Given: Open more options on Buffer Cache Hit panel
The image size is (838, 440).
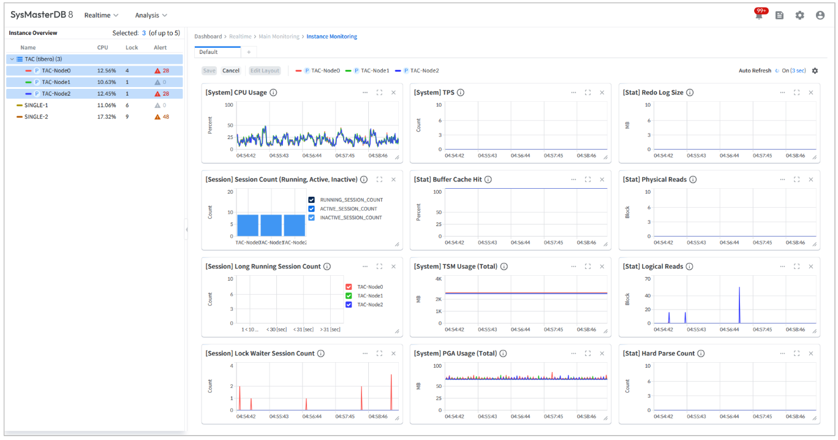Looking at the screenshot, I should tap(574, 180).
